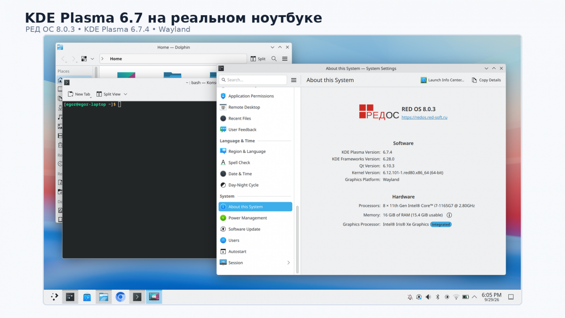
Task: Open the application launcher on the panel
Action: [x=54, y=297]
